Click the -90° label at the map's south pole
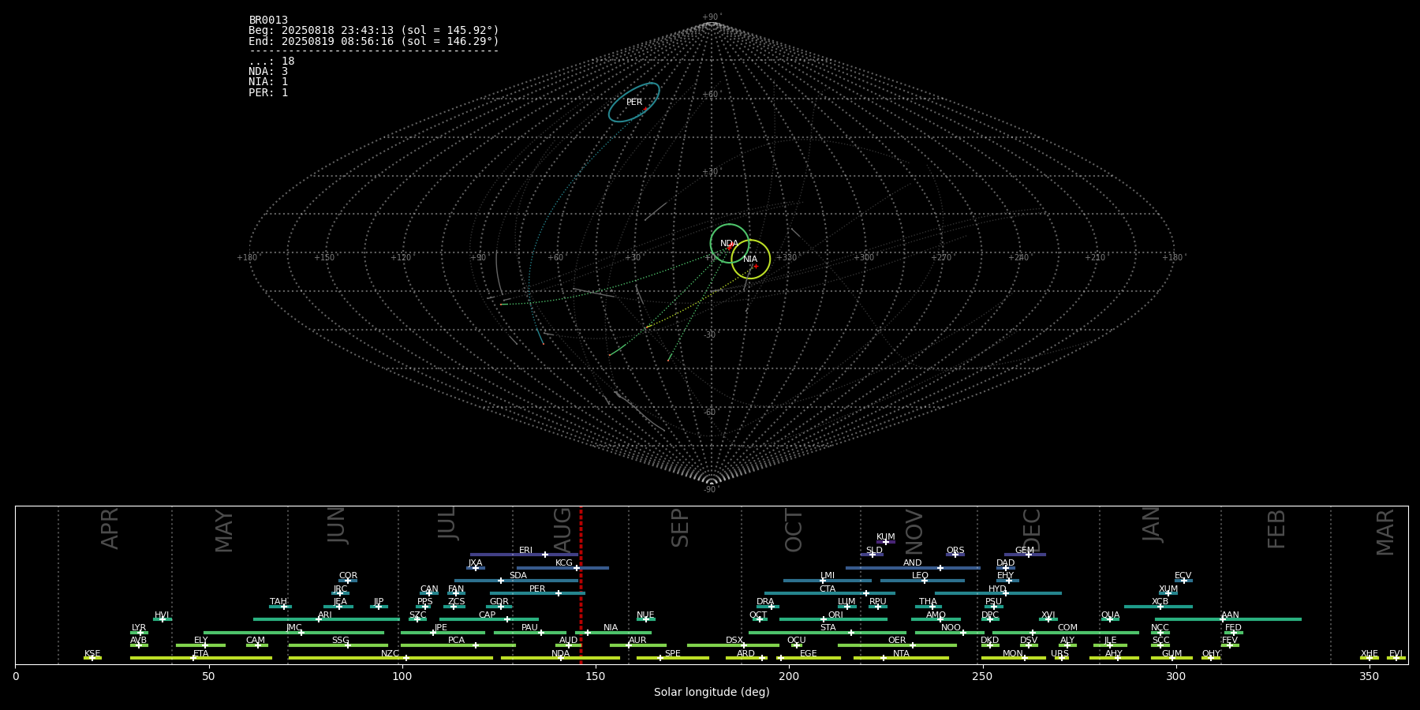The image size is (1420, 710). 712,489
